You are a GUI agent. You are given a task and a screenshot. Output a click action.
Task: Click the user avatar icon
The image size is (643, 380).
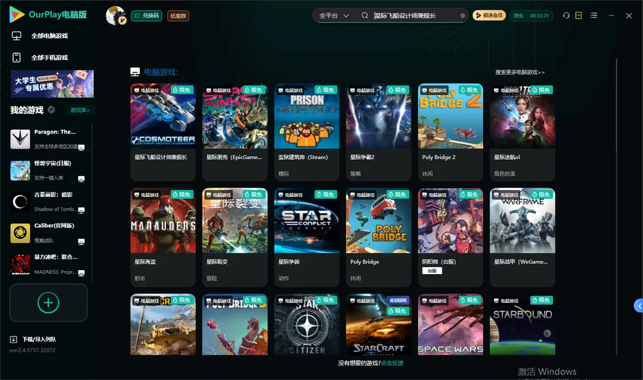coord(116,15)
